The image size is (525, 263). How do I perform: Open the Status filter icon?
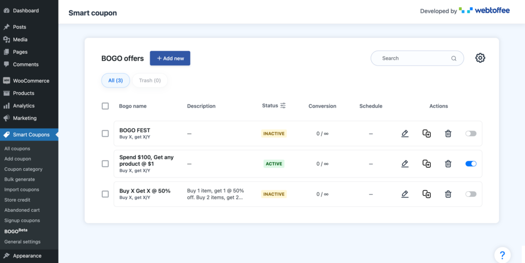tap(283, 105)
